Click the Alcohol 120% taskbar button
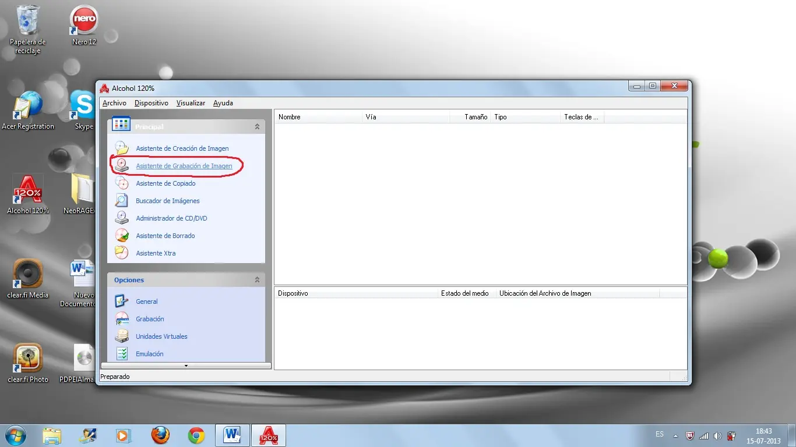The height and width of the screenshot is (447, 796). [268, 435]
